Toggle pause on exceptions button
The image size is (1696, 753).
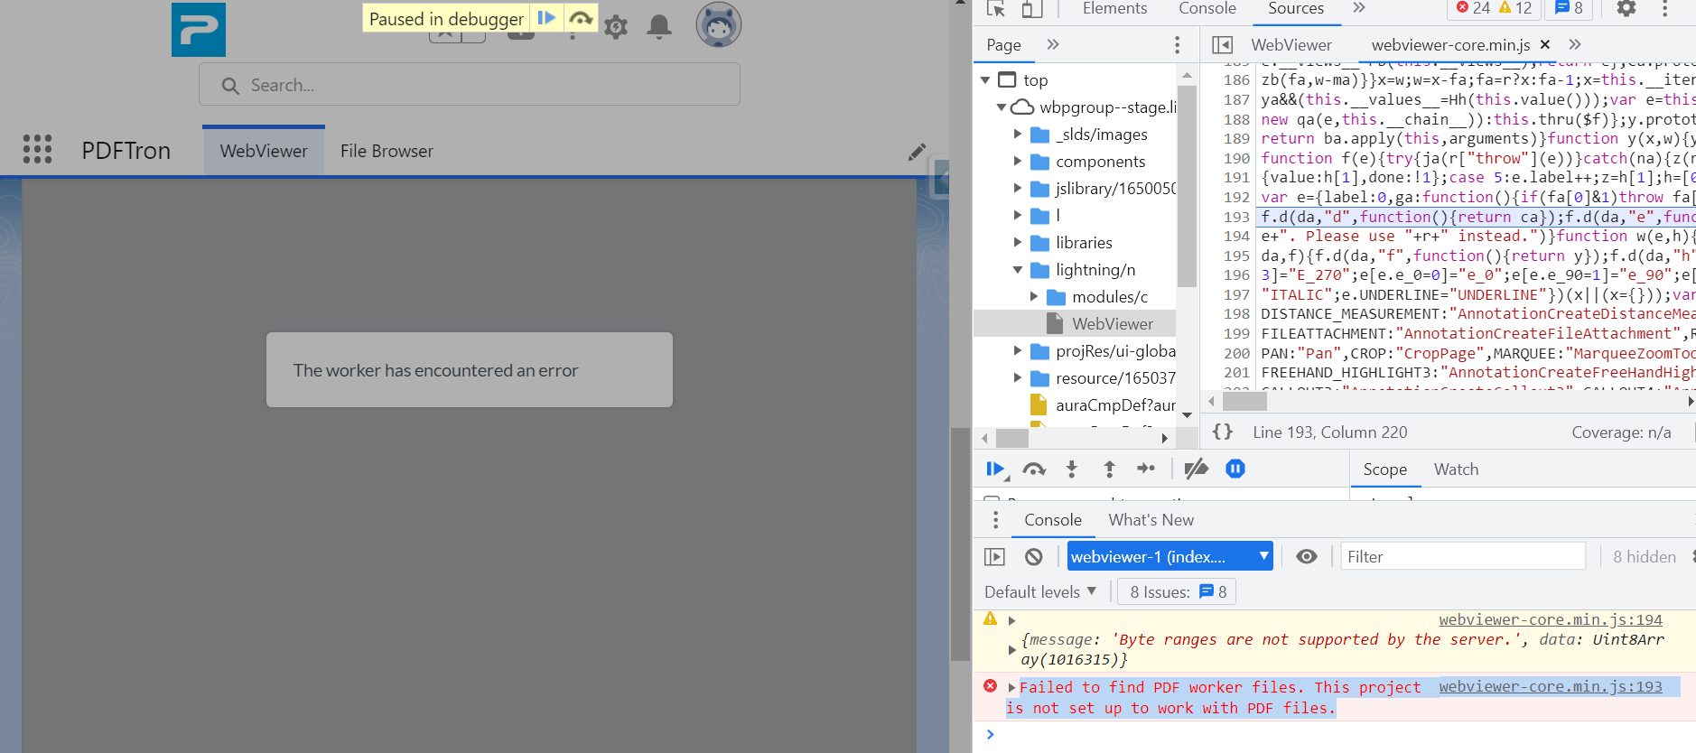1235,469
